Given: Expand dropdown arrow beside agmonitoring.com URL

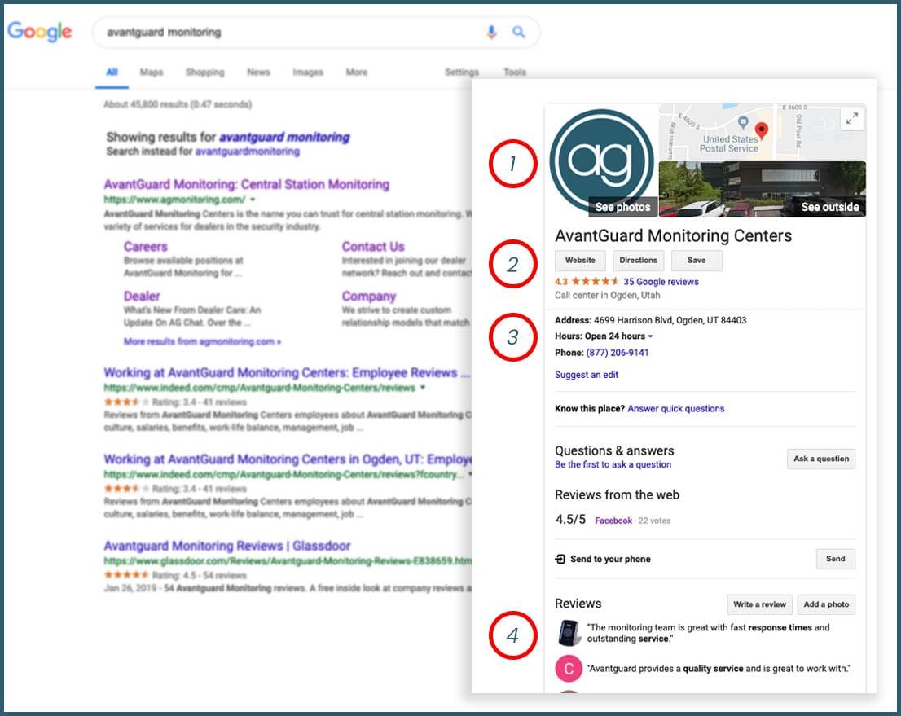Looking at the screenshot, I should point(253,200).
